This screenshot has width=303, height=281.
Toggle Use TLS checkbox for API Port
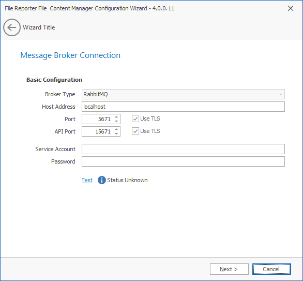pyautogui.click(x=135, y=131)
